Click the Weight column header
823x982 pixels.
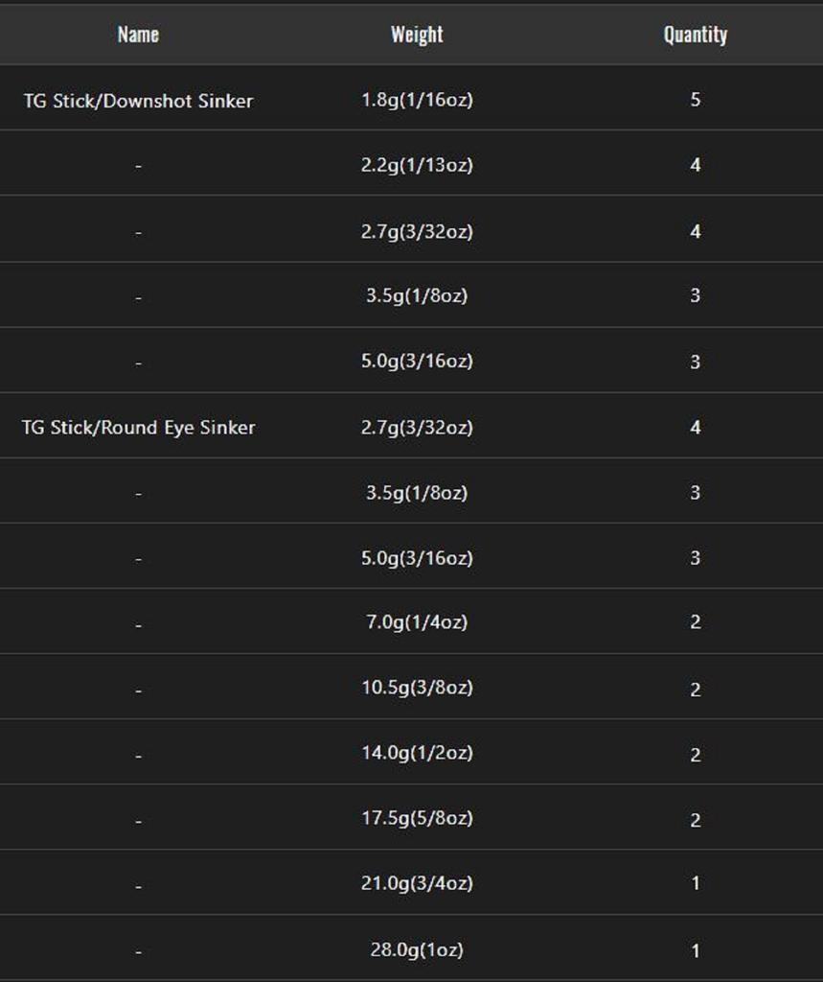pyautogui.click(x=417, y=35)
